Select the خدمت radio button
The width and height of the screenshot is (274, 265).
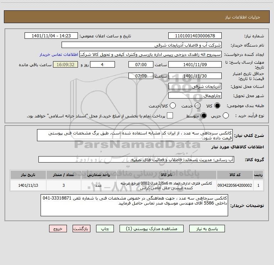point(197,106)
